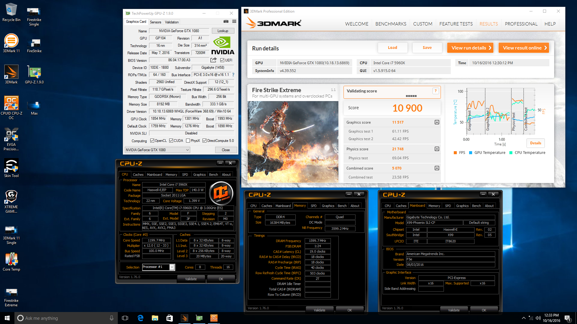This screenshot has height=324, width=577.
Task: Toggle OpenCL checkbox
Action: point(152,141)
